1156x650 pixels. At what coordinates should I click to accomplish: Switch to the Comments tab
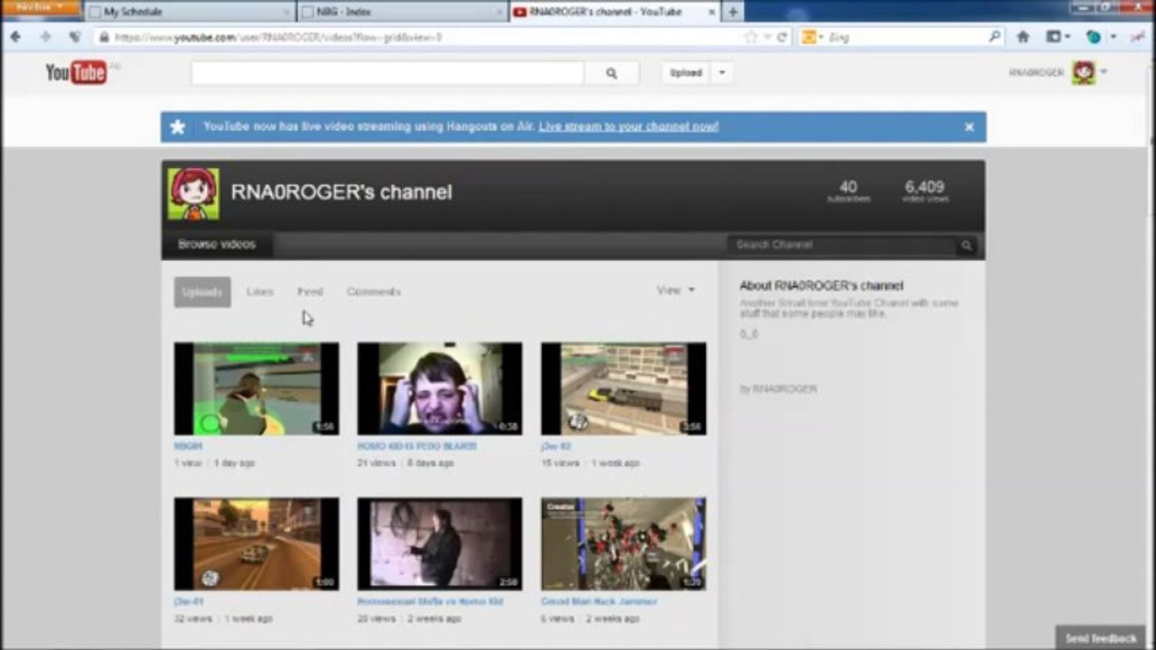coord(373,292)
